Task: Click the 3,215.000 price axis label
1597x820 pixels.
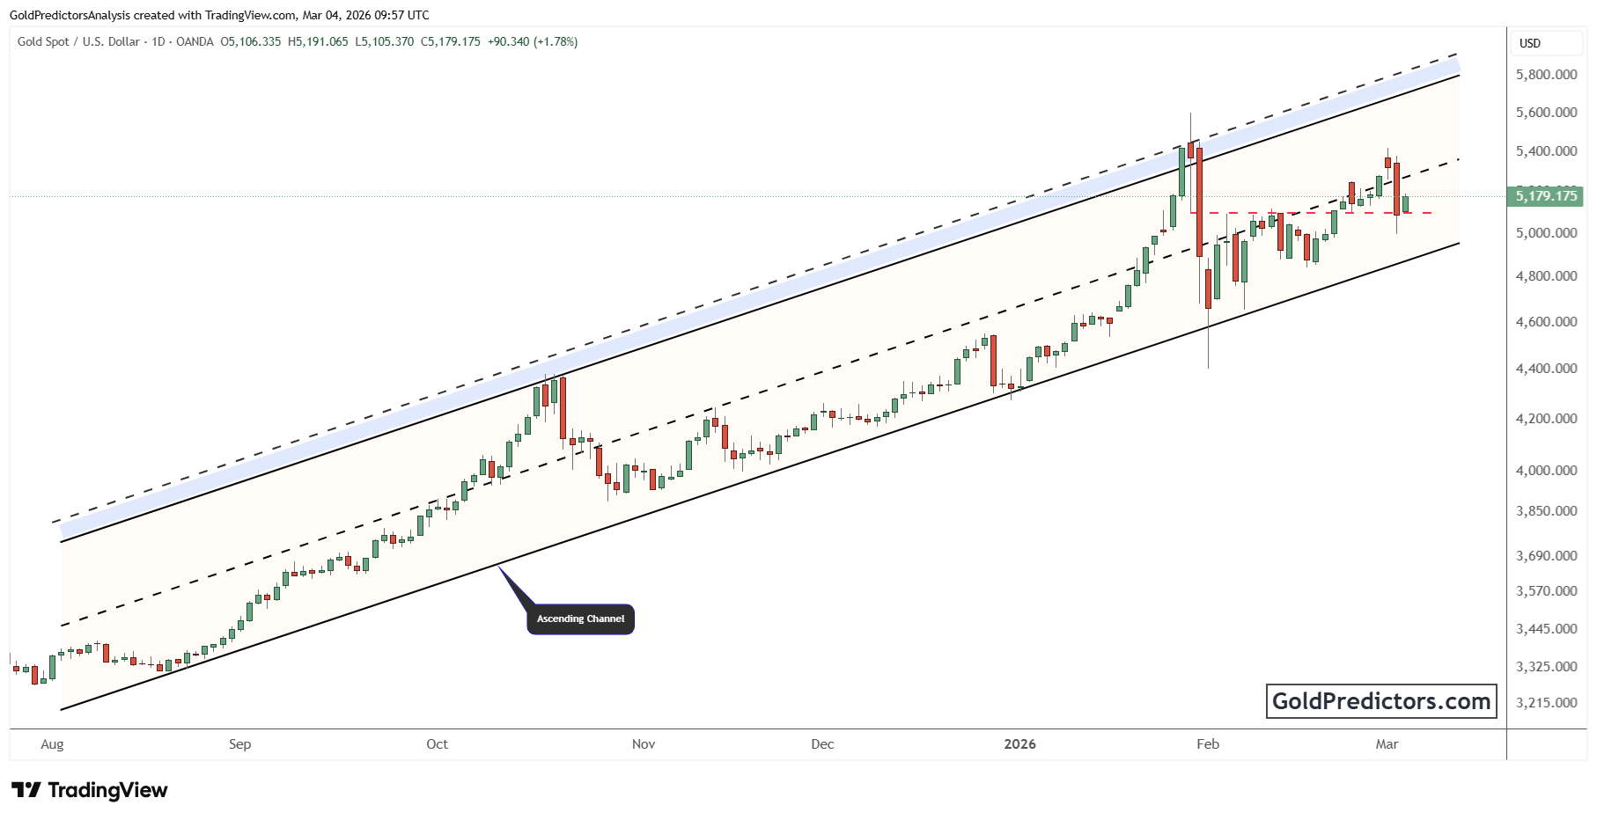Action: pos(1546,703)
